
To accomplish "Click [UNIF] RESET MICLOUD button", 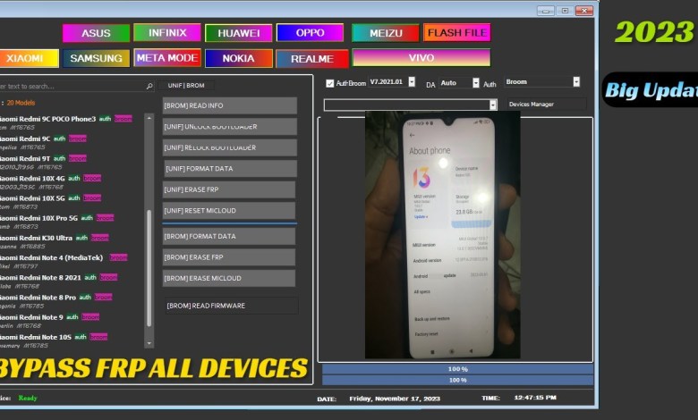I will [x=229, y=211].
